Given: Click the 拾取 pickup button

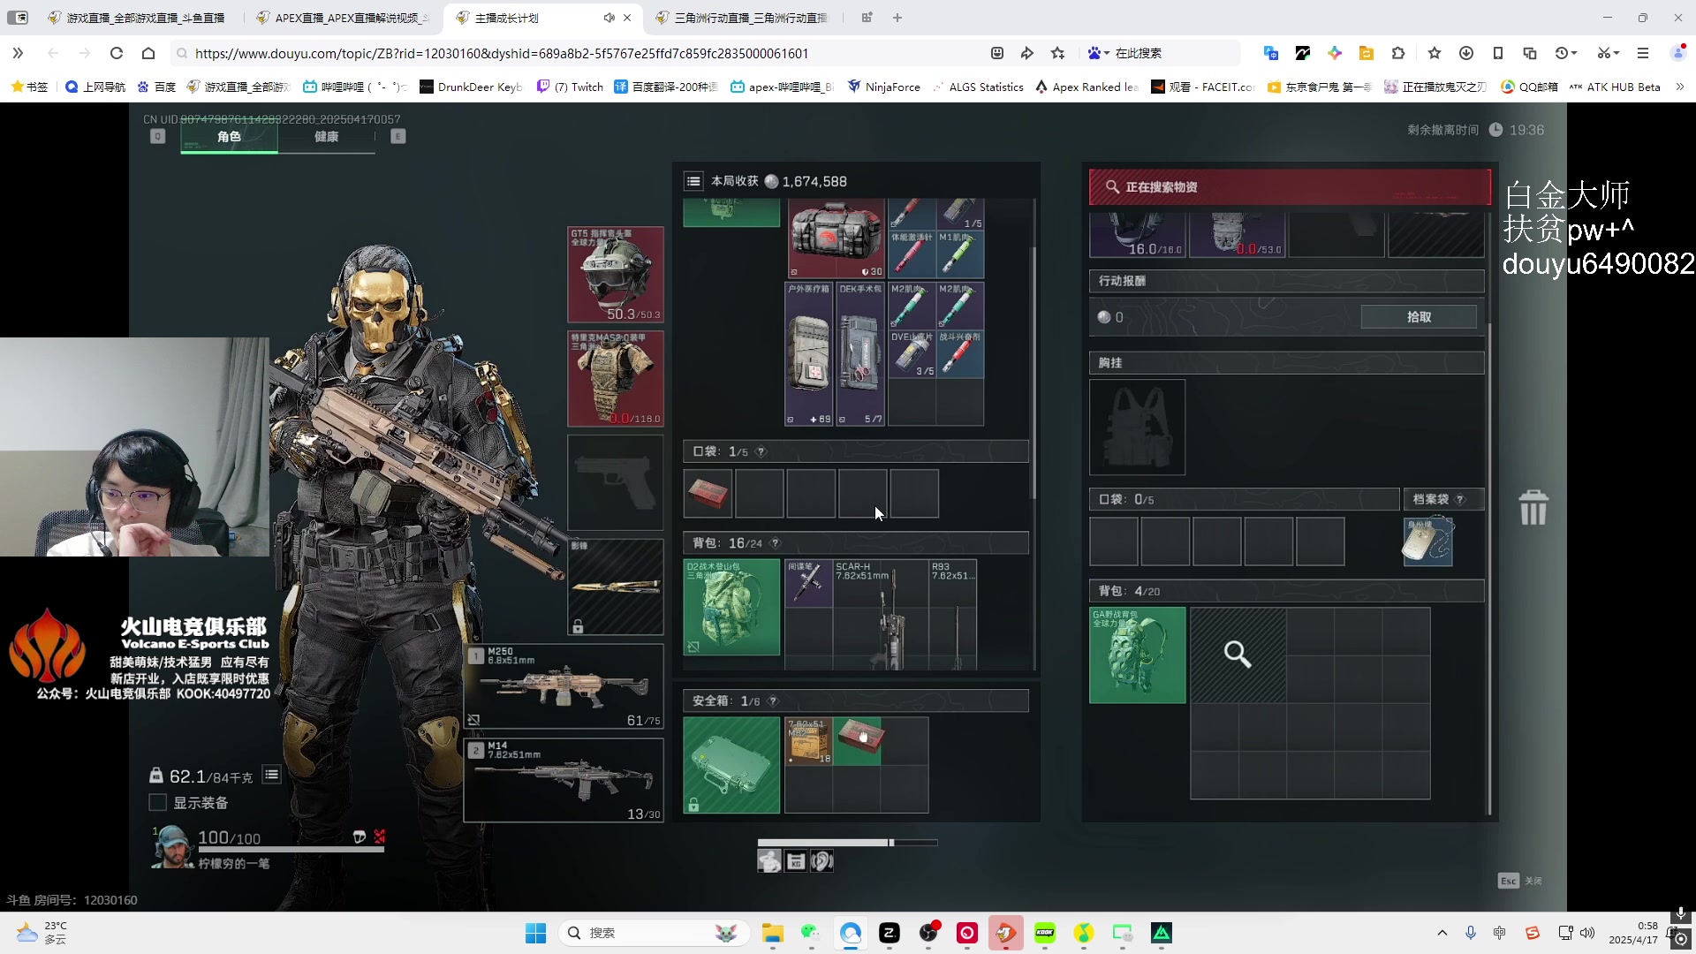Looking at the screenshot, I should click(x=1419, y=317).
